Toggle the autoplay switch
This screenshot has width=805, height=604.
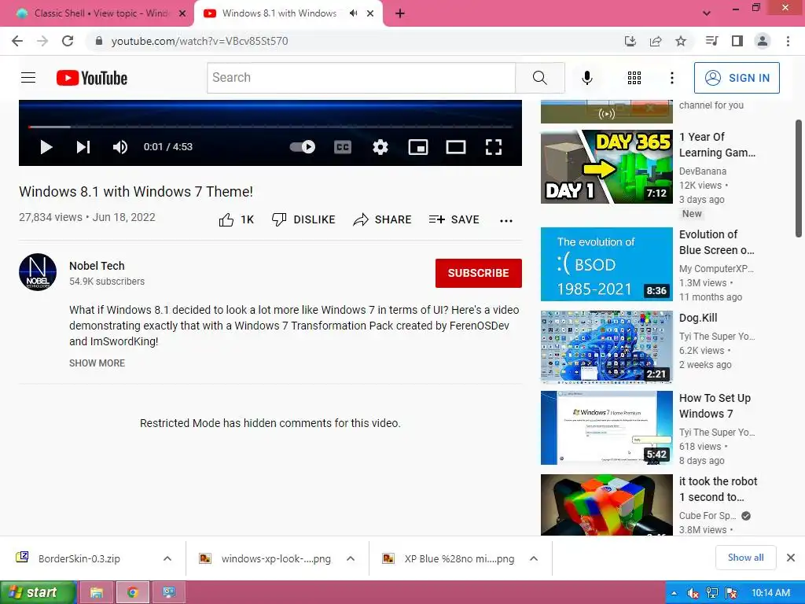point(303,147)
